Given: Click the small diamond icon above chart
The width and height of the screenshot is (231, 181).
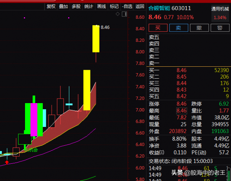Looking at the screenshot, I should [118, 14].
